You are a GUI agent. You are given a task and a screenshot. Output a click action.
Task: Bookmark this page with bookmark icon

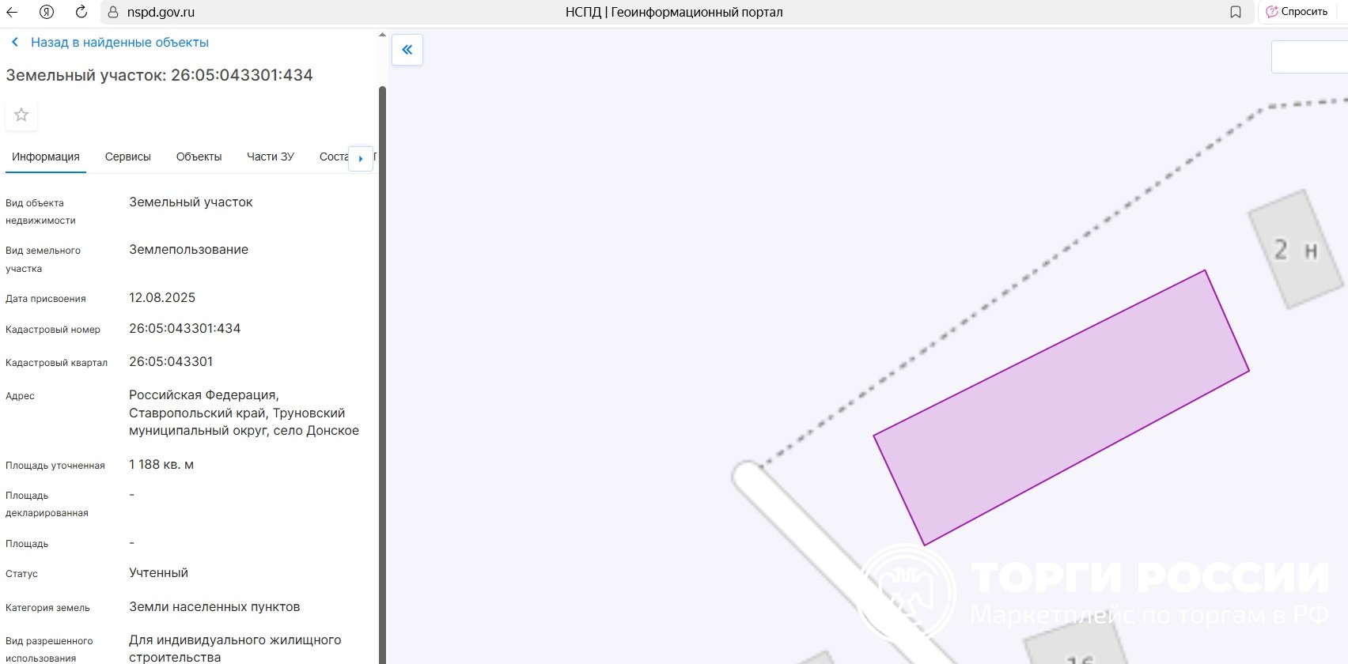pyautogui.click(x=1236, y=12)
